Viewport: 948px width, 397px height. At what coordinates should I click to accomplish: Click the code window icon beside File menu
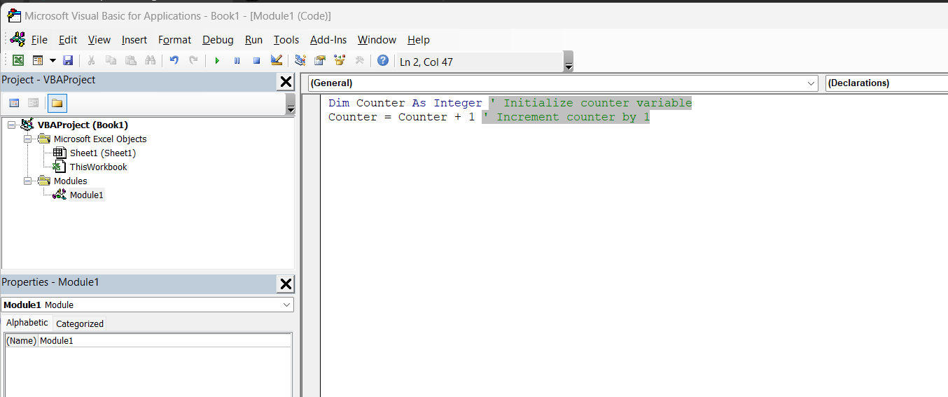18,39
